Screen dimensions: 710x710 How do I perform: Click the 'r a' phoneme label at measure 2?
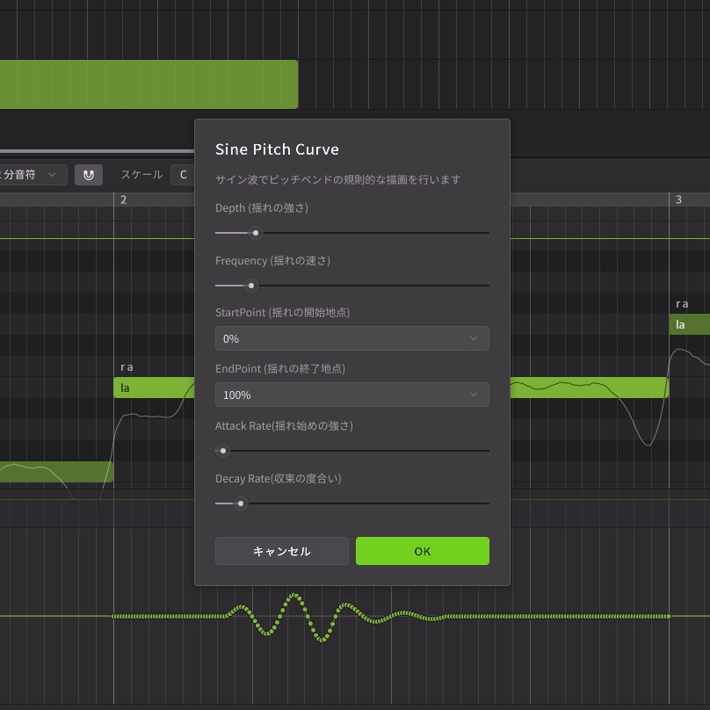(127, 366)
